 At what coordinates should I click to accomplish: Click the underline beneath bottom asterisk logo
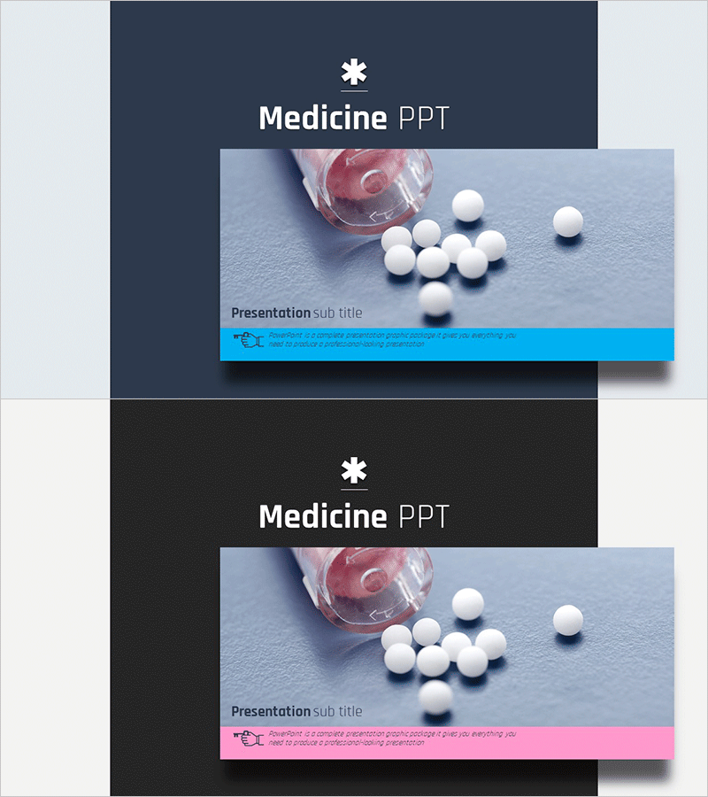[x=354, y=490]
